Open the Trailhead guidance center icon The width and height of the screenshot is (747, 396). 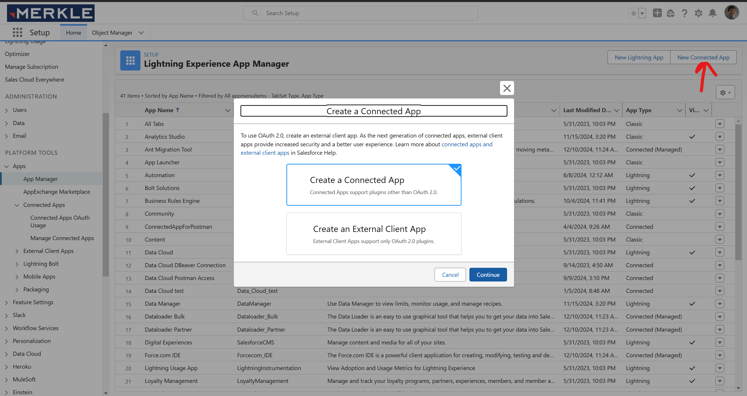click(x=671, y=13)
